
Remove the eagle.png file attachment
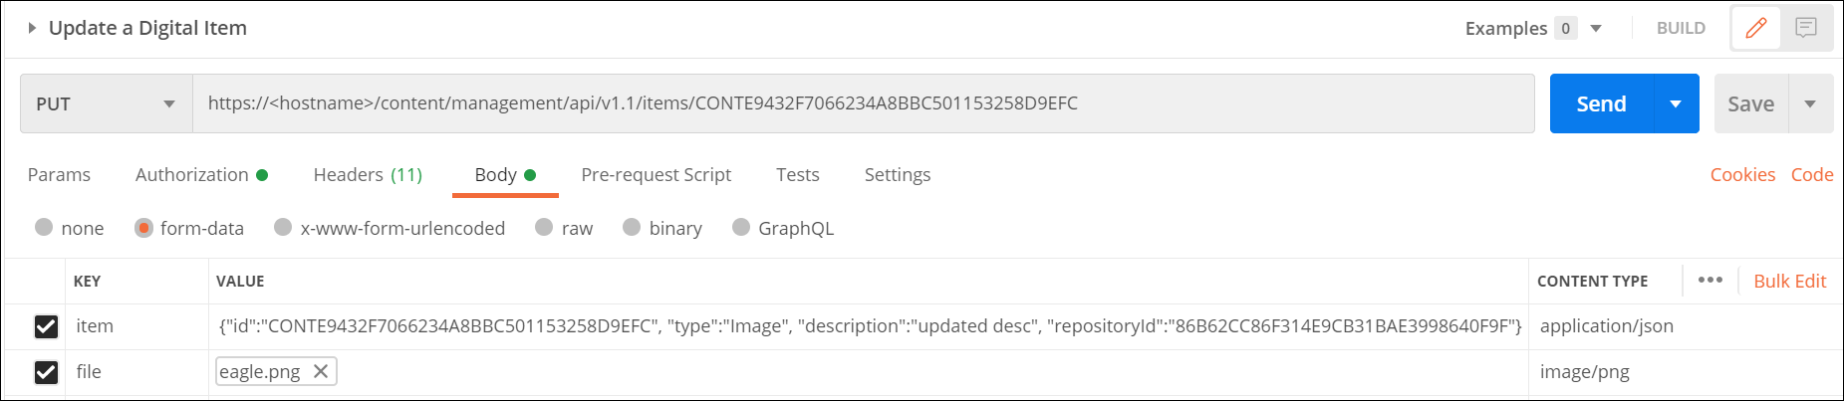click(321, 371)
